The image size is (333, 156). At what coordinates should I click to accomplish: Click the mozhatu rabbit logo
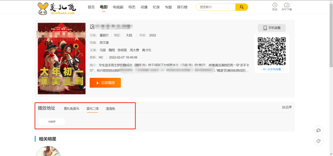57,9
